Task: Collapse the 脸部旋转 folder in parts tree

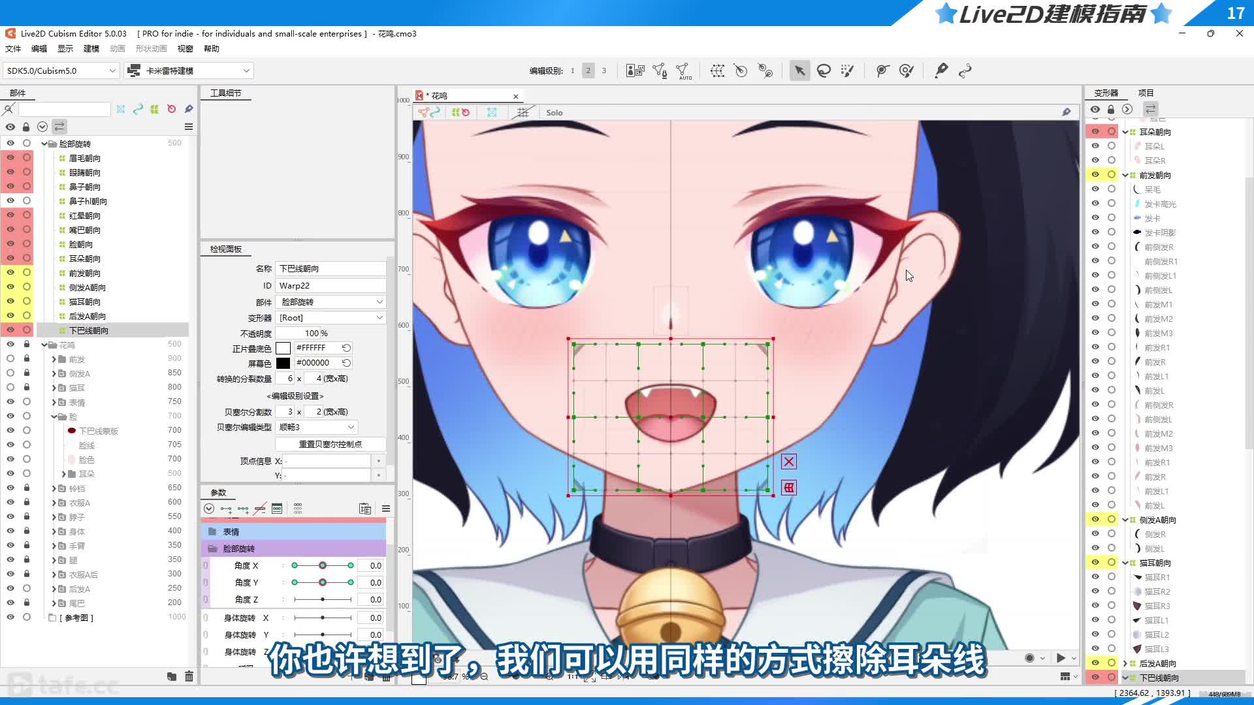Action: (44, 144)
